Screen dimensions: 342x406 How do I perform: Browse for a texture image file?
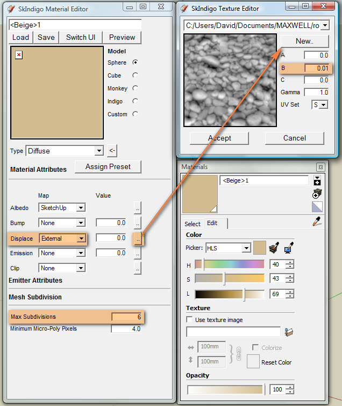tap(289, 332)
